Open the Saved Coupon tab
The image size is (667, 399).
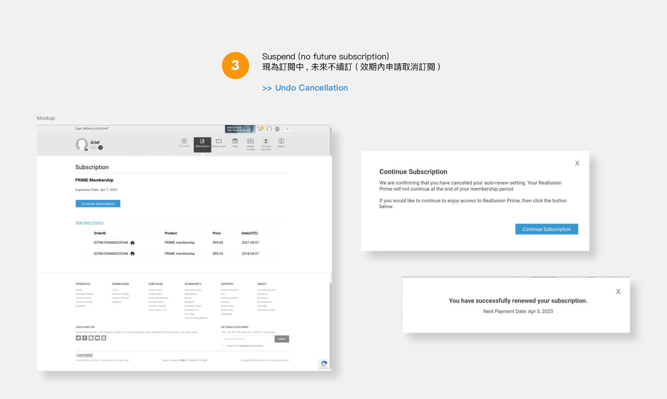click(x=219, y=143)
